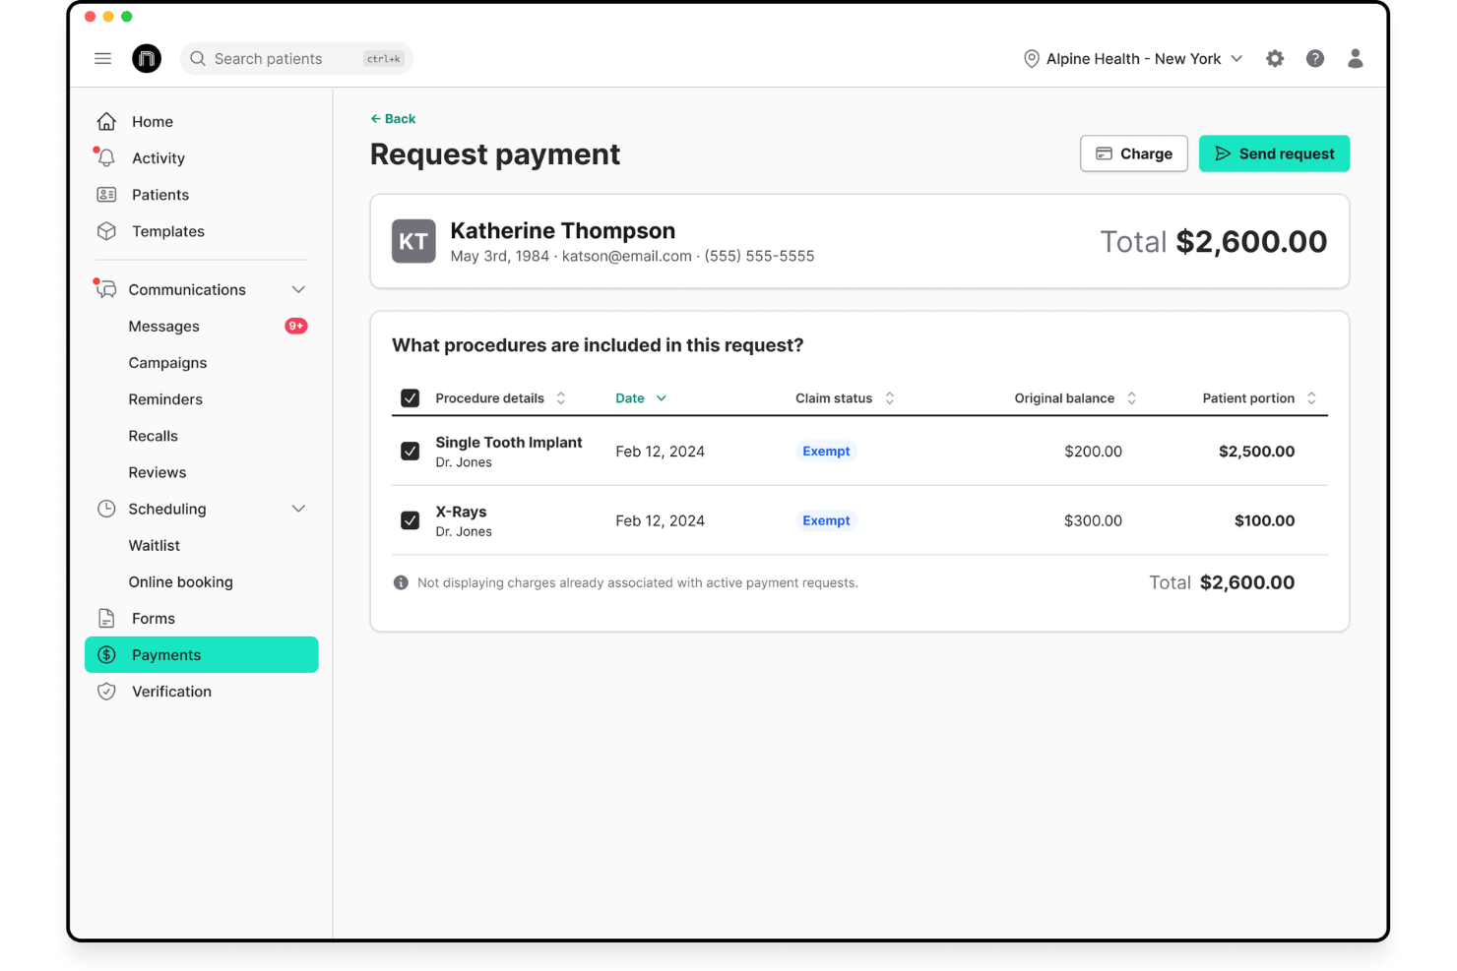Open Reviews in sidebar

tap(202, 472)
